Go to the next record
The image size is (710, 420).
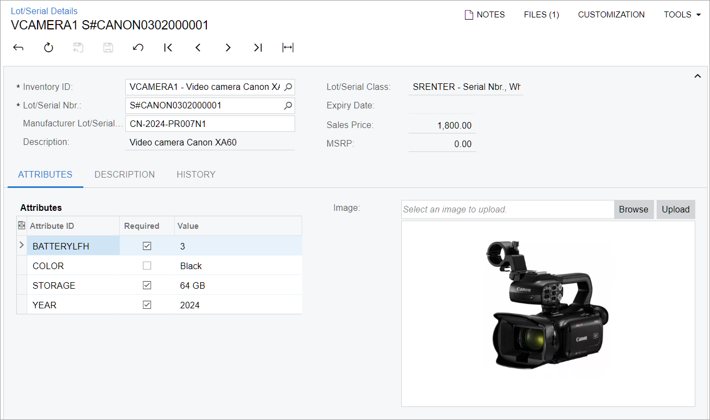(228, 47)
